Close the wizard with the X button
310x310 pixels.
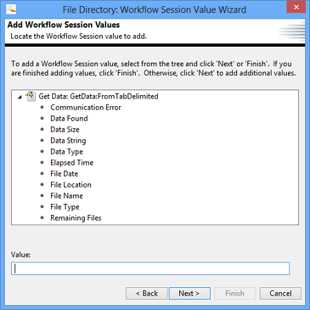(296, 7)
